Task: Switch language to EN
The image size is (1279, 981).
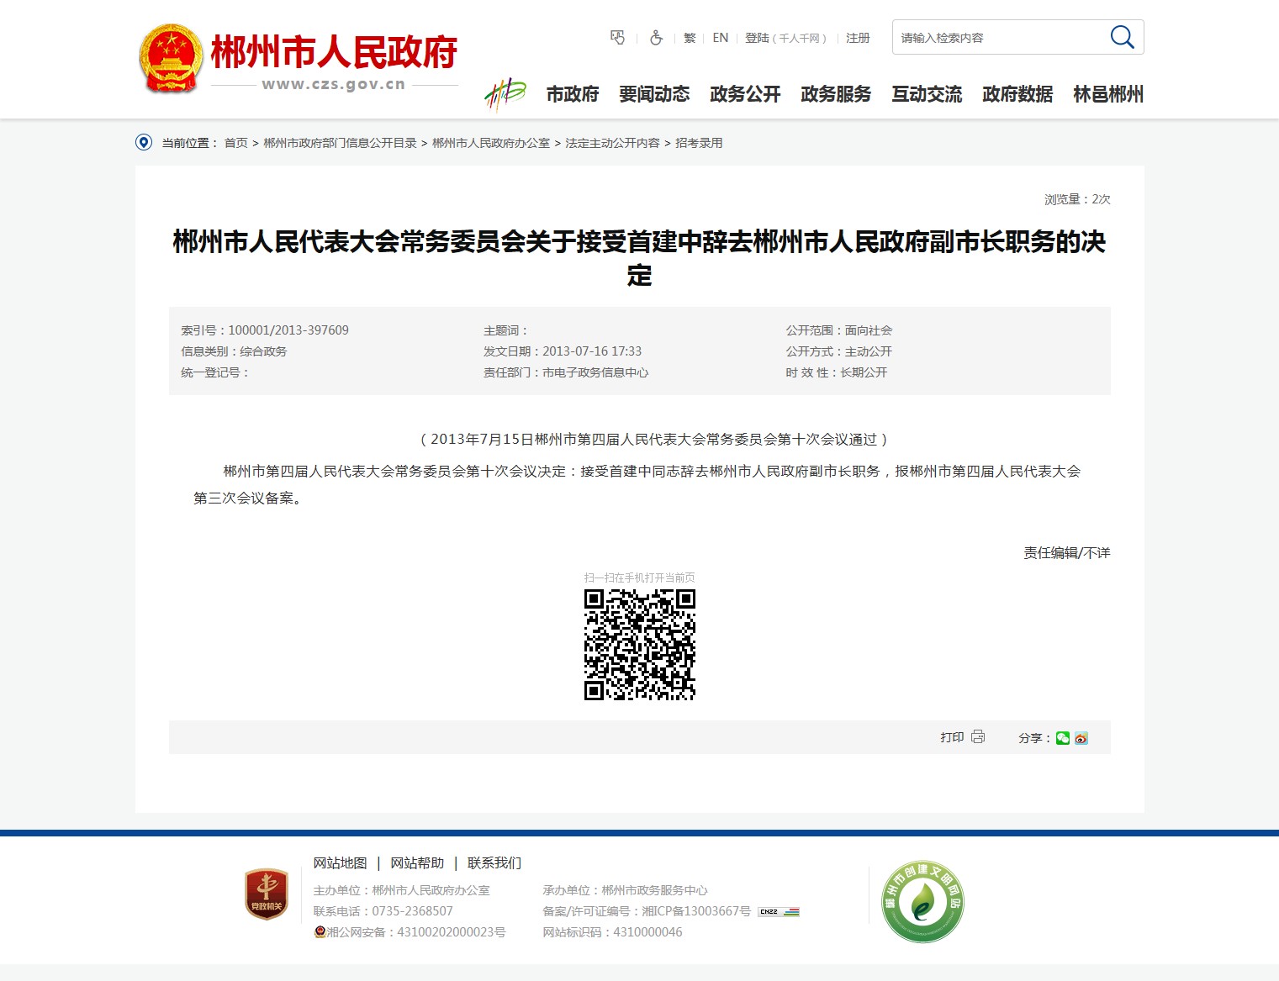Action: pyautogui.click(x=721, y=38)
